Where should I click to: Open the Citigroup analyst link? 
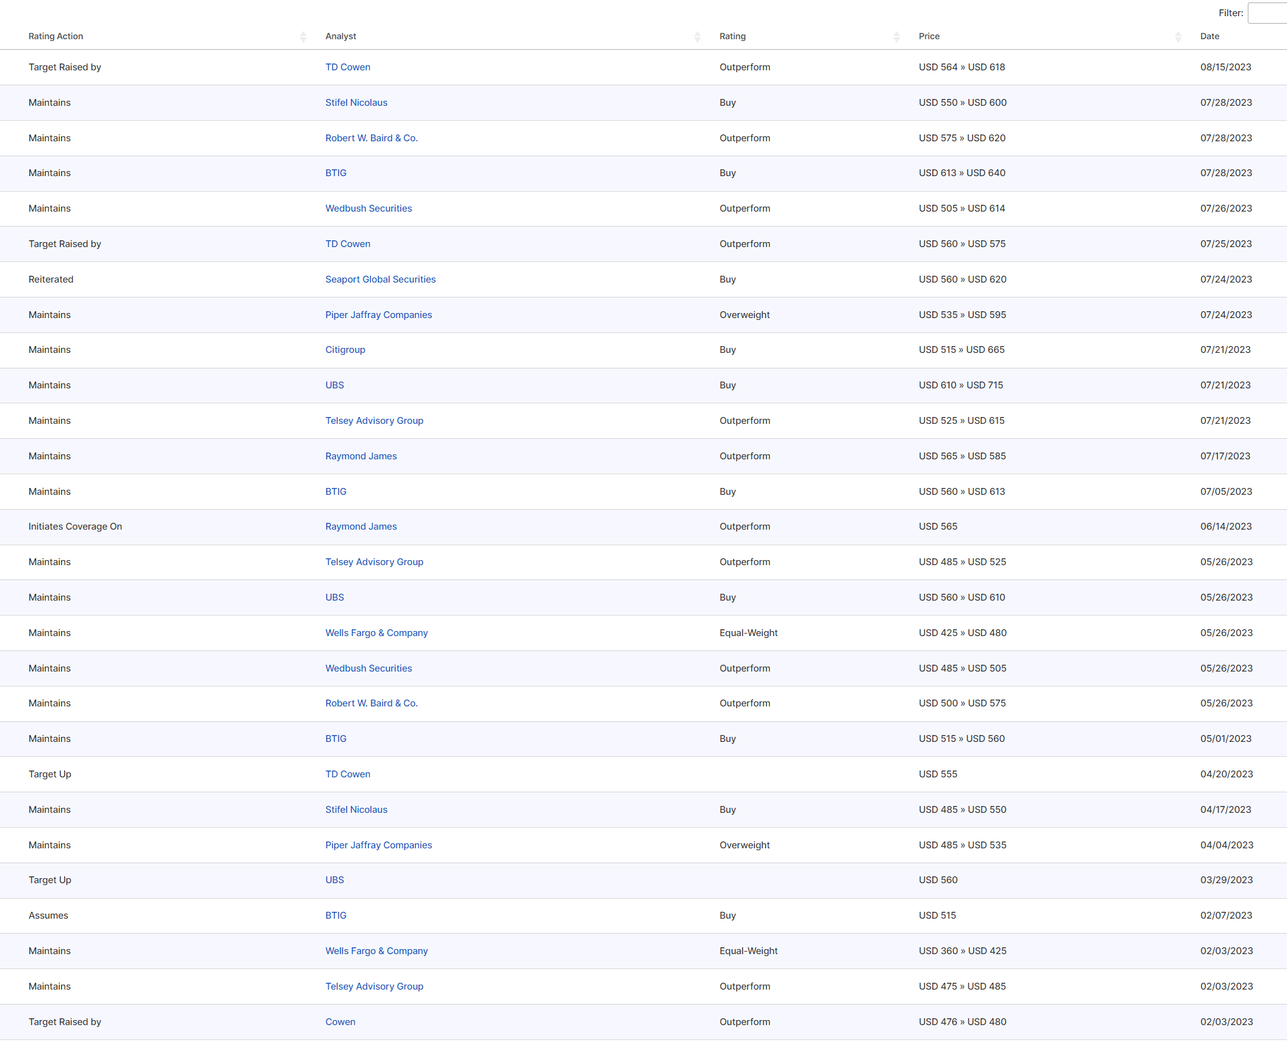(x=345, y=350)
